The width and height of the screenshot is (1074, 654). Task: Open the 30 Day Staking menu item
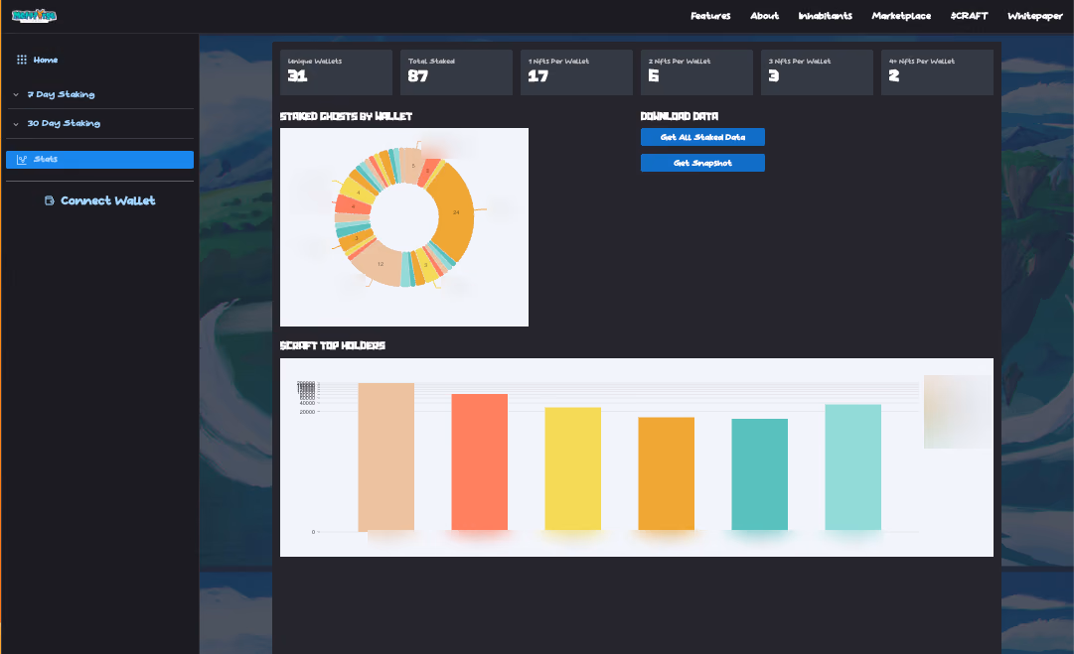pos(100,123)
